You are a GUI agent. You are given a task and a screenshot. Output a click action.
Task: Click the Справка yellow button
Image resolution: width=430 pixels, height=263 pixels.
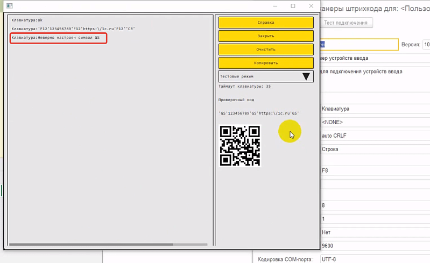pyautogui.click(x=266, y=23)
